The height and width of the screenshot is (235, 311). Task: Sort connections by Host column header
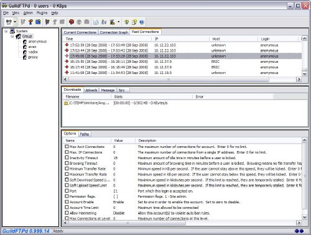point(233,39)
